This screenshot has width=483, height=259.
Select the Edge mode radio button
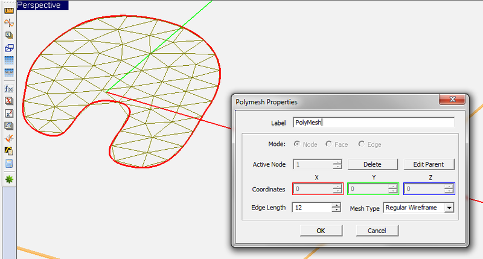[x=361, y=144]
